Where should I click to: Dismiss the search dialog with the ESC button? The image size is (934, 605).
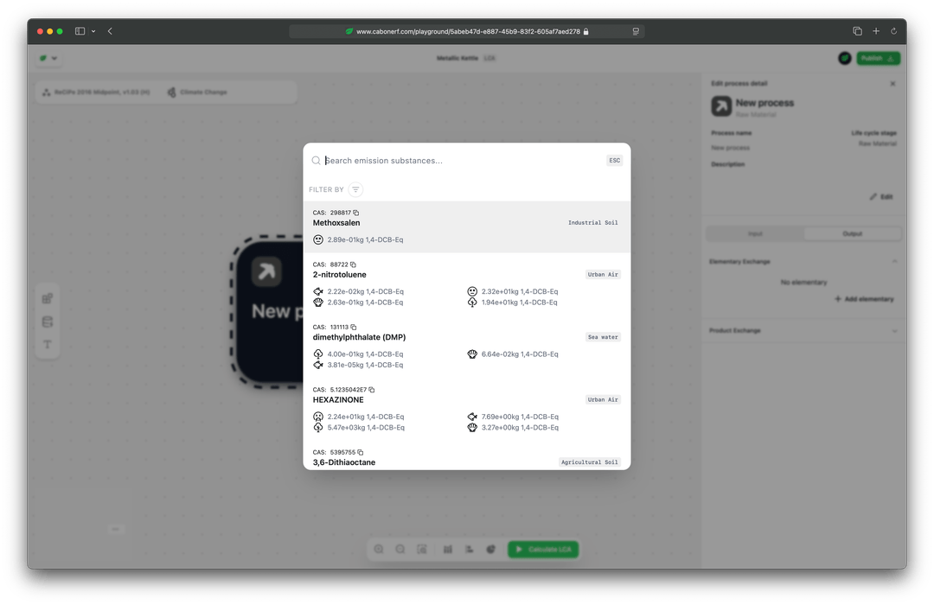tap(615, 160)
